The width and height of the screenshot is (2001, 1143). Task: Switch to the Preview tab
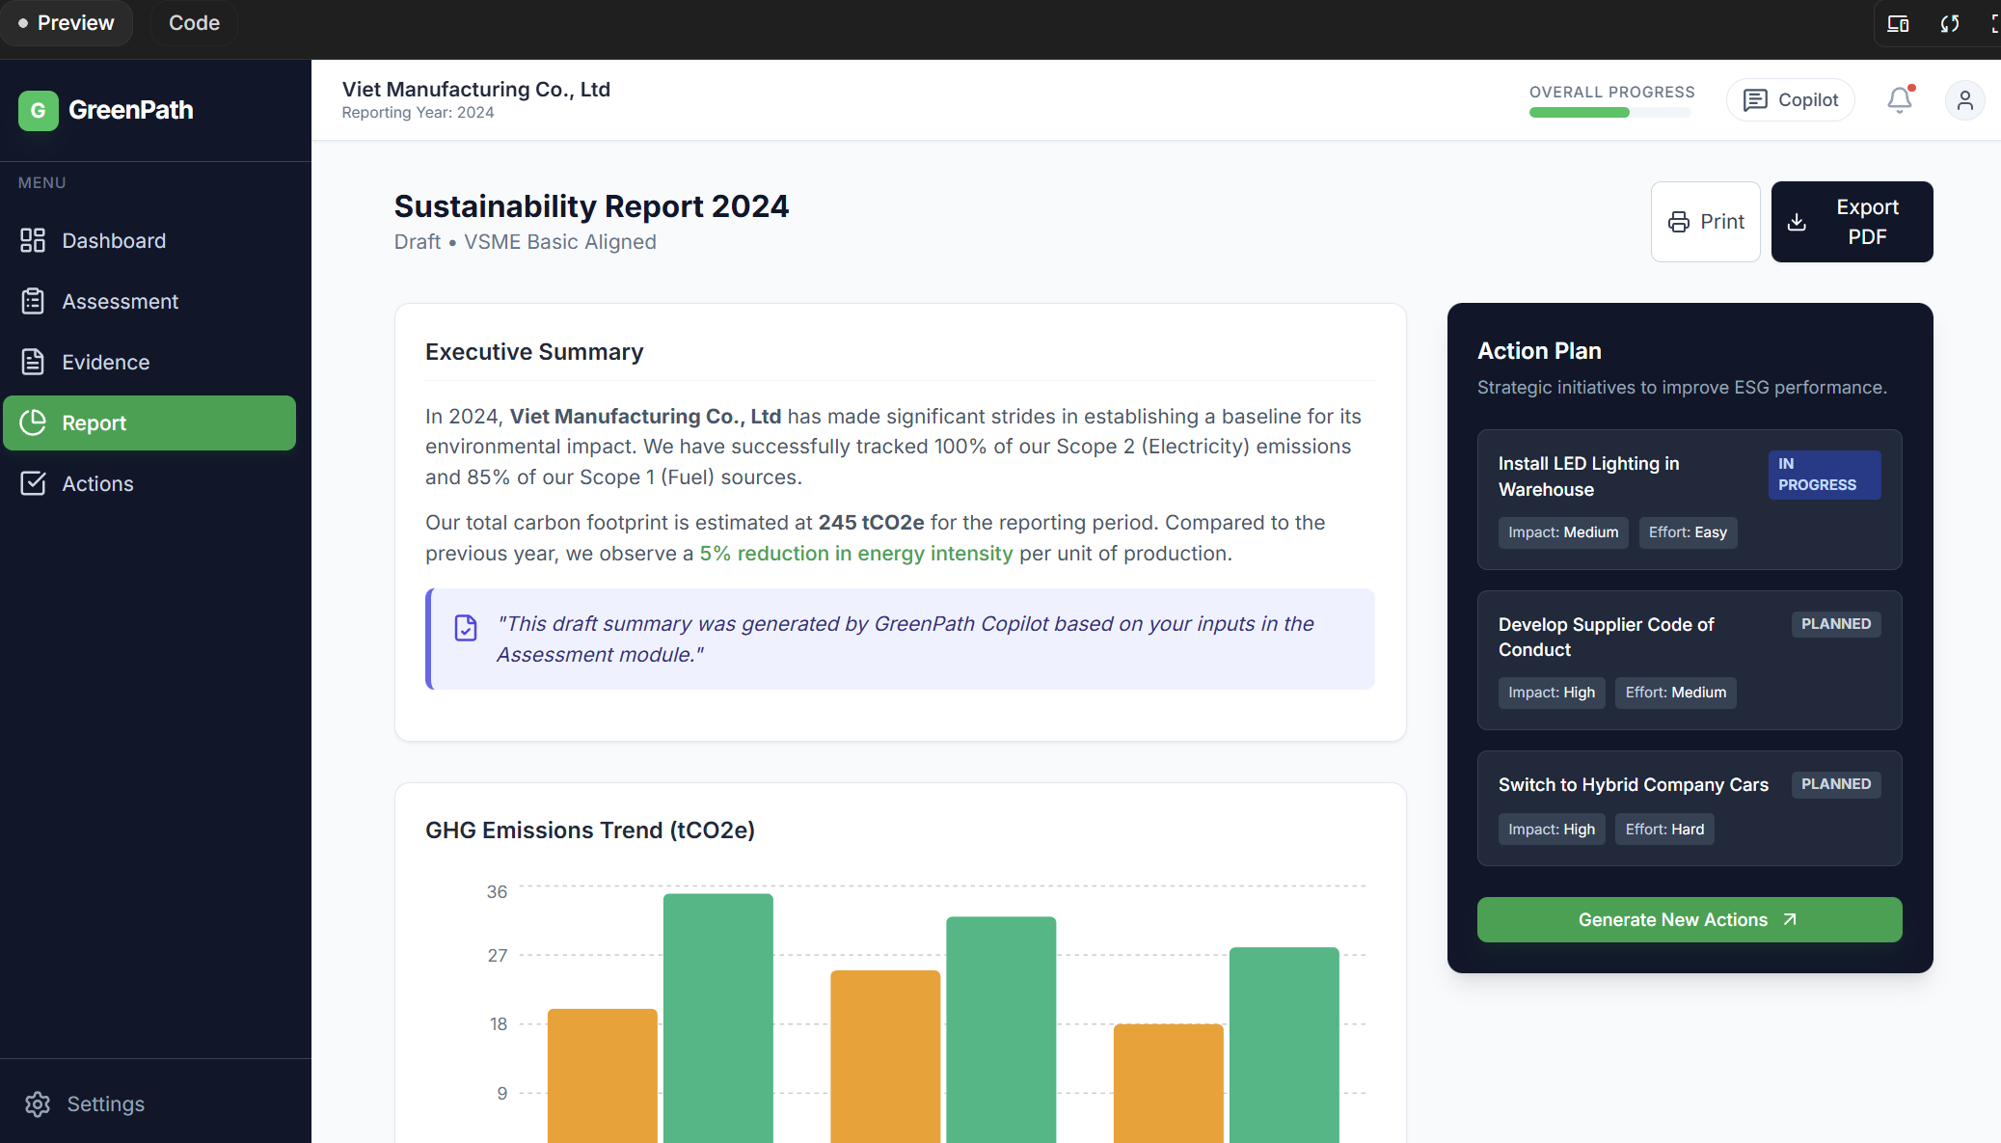66,23
